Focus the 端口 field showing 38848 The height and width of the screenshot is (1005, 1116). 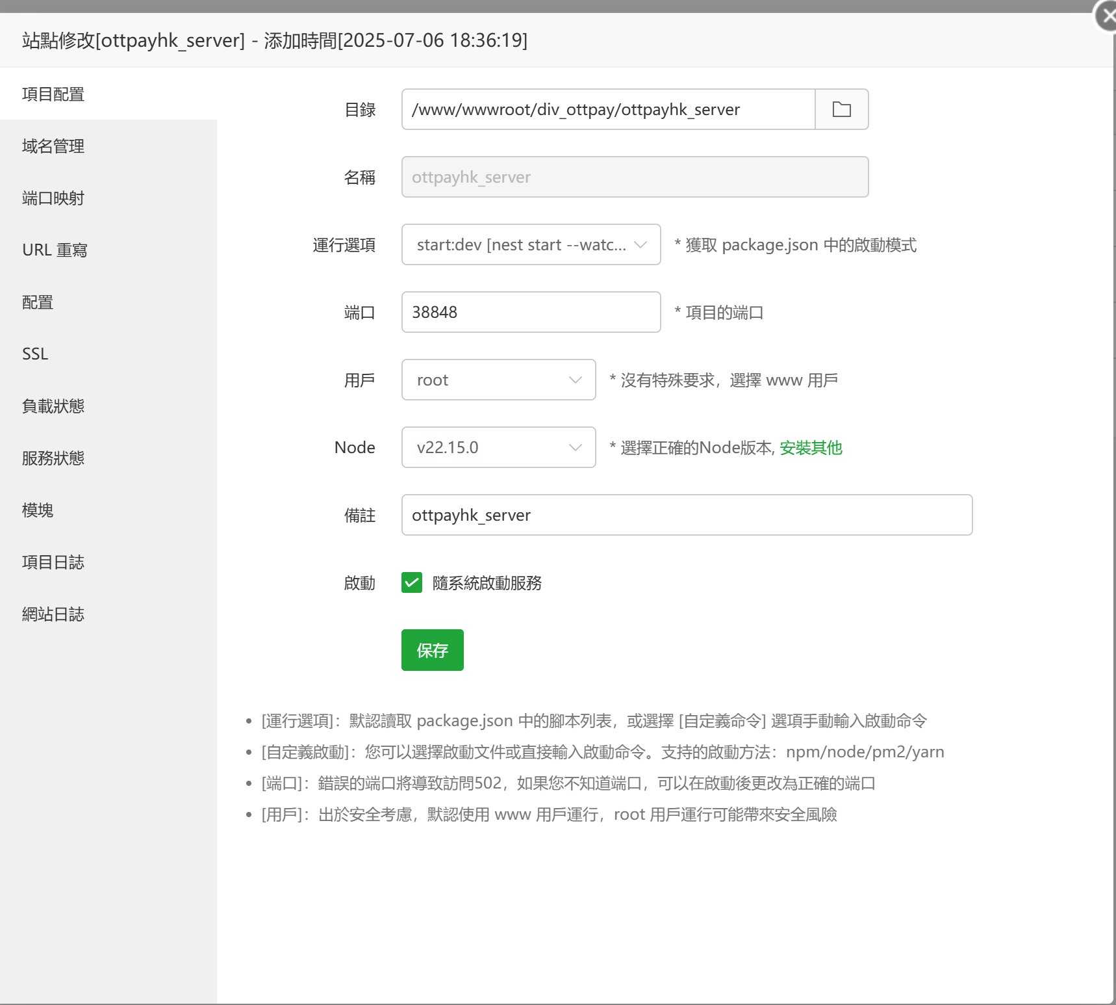pos(531,312)
